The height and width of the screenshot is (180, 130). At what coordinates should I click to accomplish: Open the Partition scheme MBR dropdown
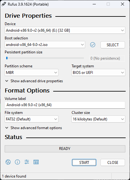(x=31, y=72)
